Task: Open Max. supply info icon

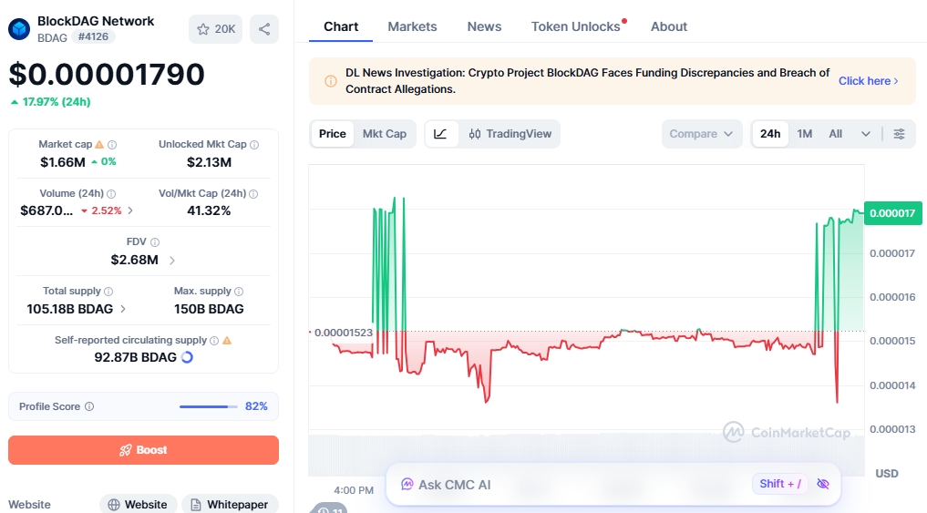Action: 239,291
